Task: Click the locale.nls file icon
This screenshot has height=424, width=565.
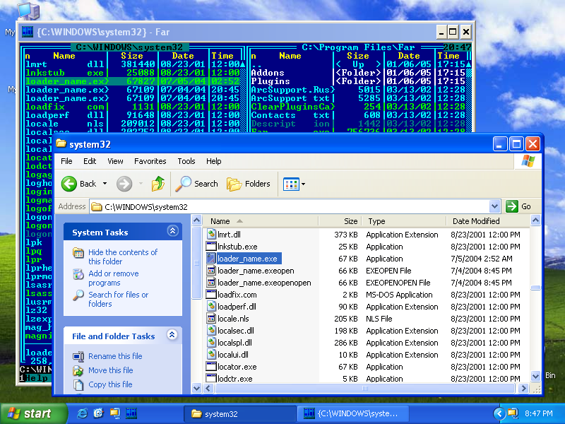Action: 211,319
